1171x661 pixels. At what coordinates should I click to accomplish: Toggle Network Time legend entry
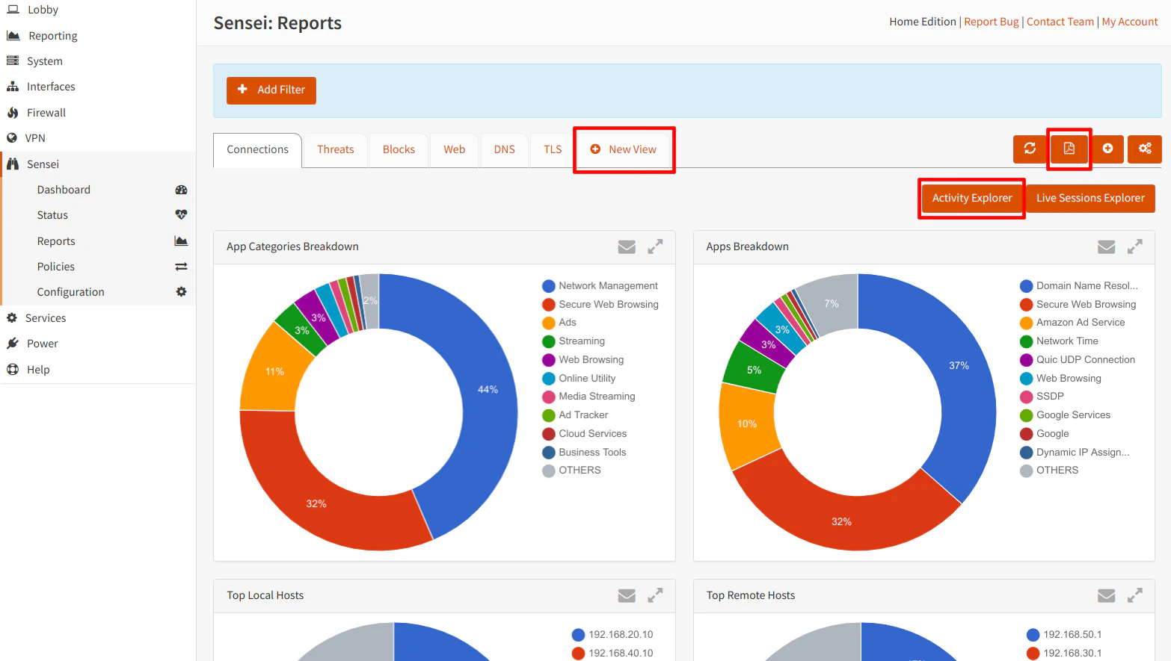(x=1059, y=341)
